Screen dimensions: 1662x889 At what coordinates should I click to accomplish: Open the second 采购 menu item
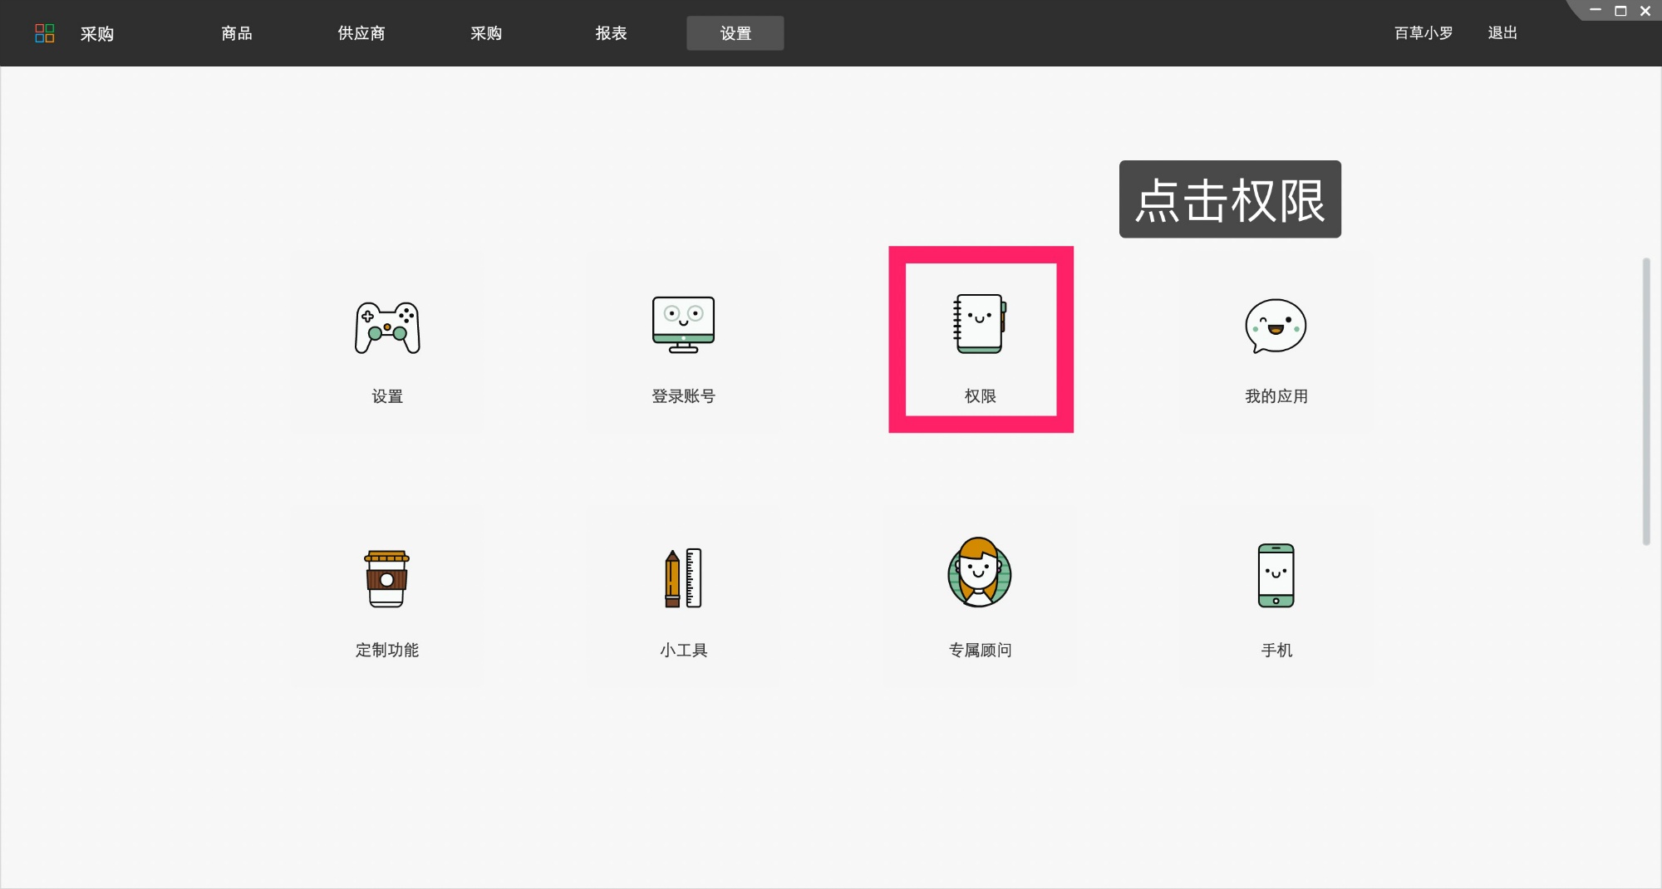[486, 33]
